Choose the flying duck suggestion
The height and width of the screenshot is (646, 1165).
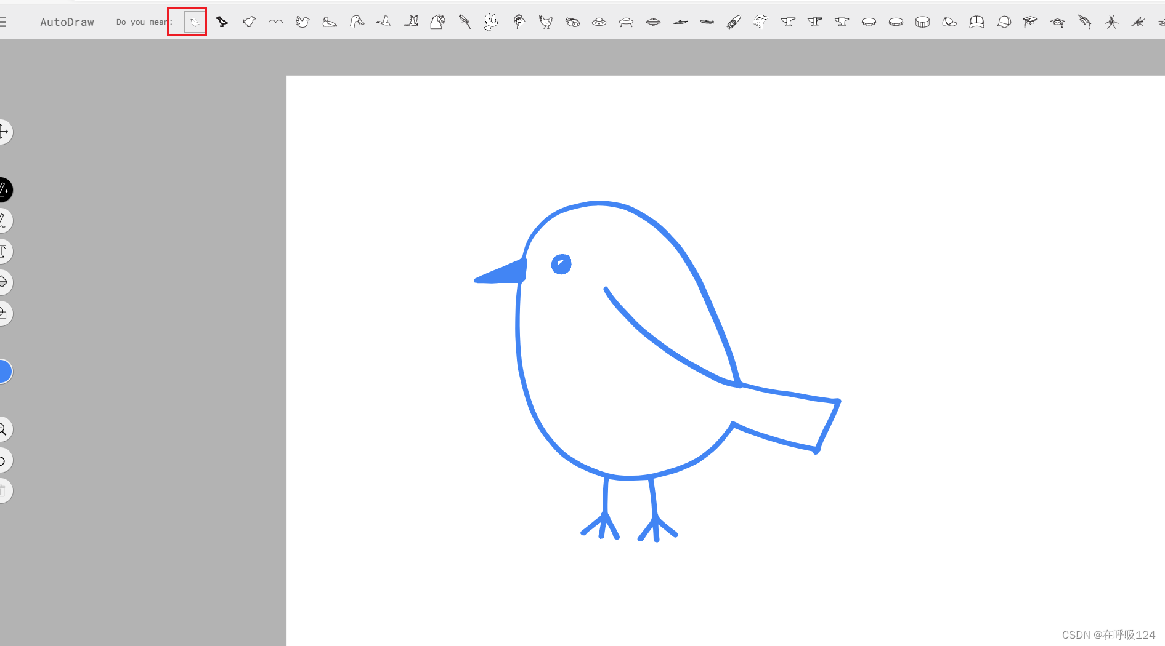coord(384,22)
